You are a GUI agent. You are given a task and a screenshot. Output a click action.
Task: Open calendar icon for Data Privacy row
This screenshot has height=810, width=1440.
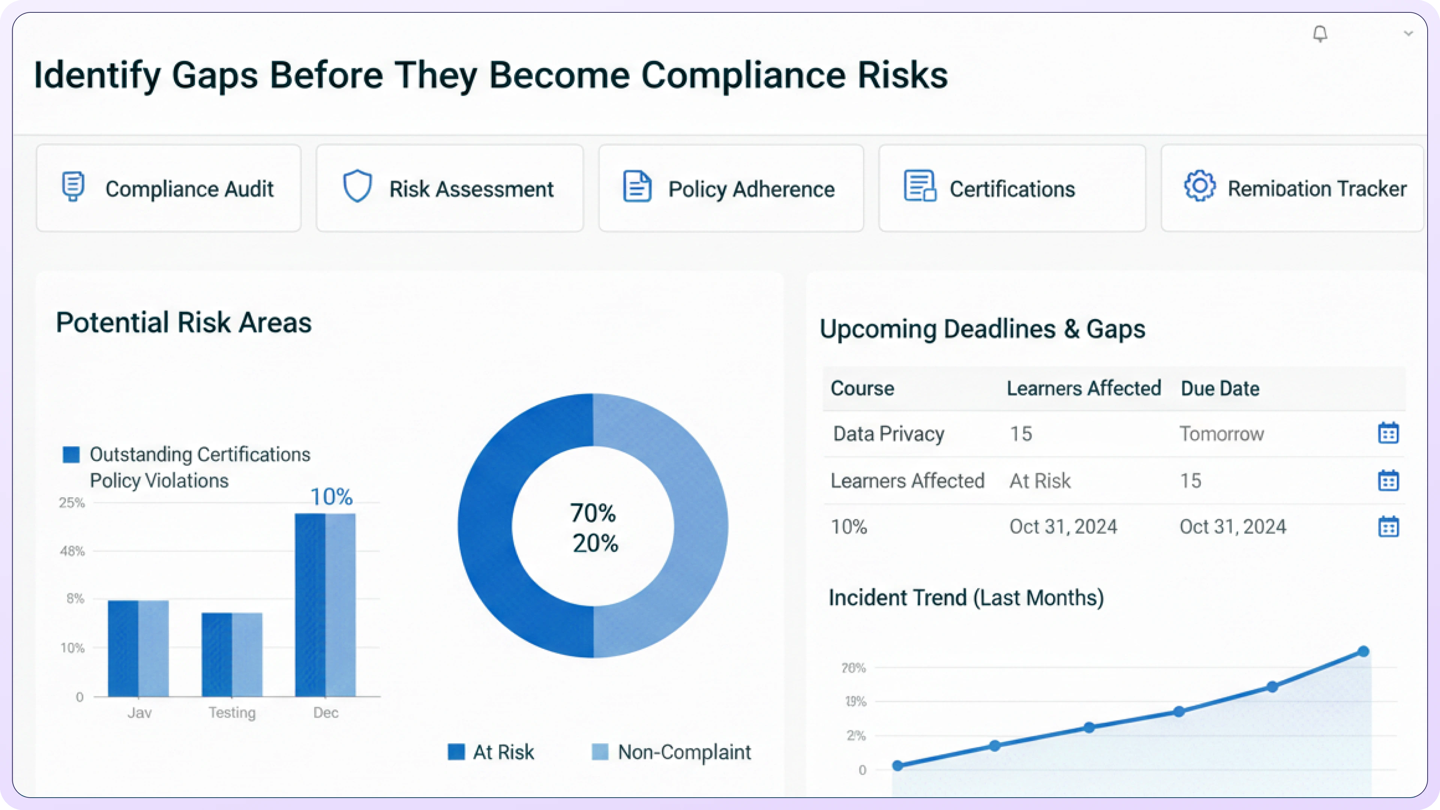coord(1388,433)
